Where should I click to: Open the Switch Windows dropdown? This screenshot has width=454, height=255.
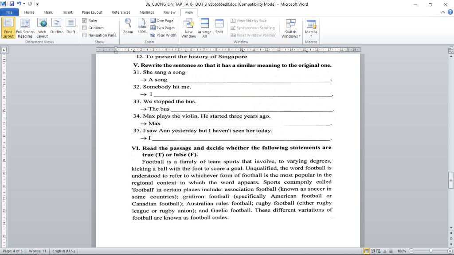[291, 28]
